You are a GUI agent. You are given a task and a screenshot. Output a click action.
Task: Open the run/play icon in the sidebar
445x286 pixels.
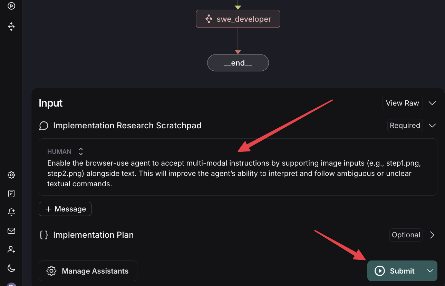coord(11,6)
